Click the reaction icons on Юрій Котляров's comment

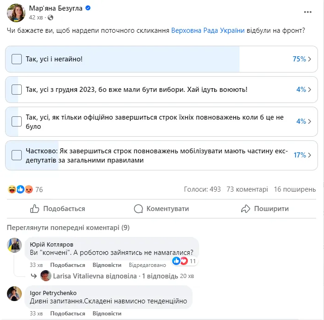click(x=180, y=261)
